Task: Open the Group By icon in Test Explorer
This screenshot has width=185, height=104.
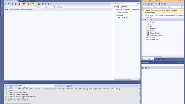Action: (x=43, y=4)
